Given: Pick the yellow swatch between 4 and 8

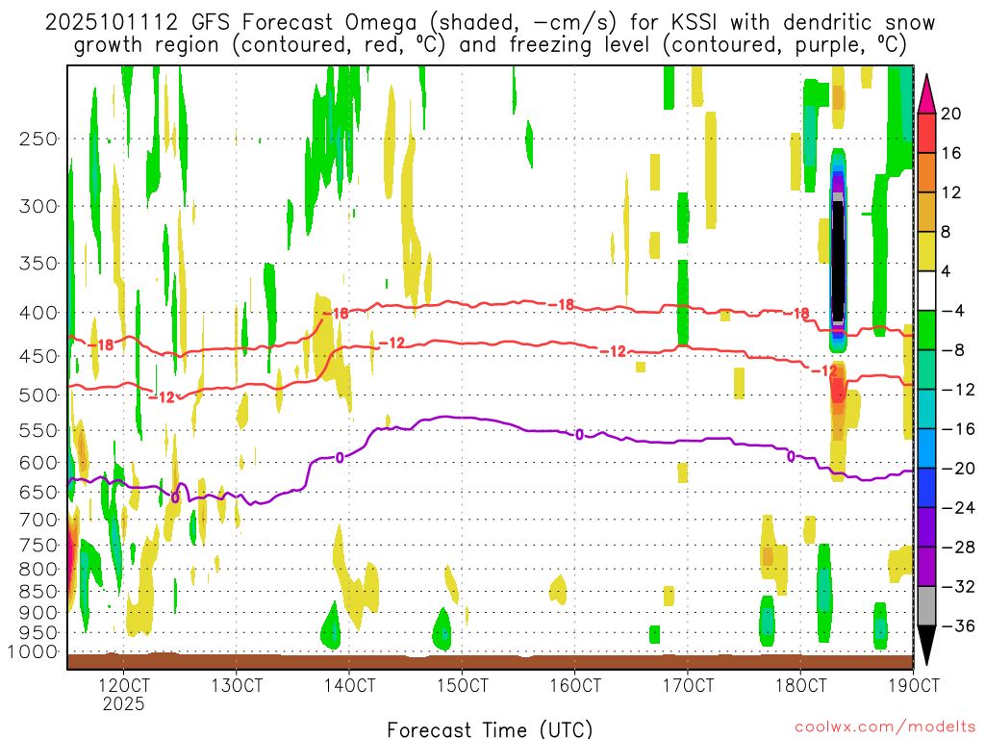Looking at the screenshot, I should click(x=926, y=251).
